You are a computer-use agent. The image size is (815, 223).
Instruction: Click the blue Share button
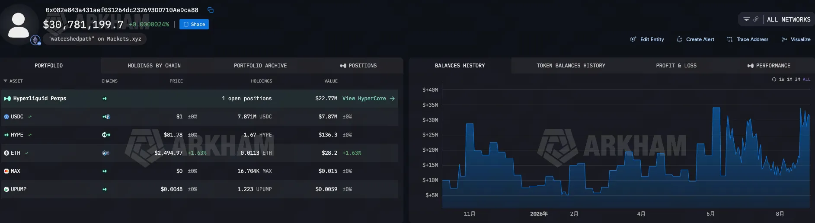pyautogui.click(x=194, y=24)
